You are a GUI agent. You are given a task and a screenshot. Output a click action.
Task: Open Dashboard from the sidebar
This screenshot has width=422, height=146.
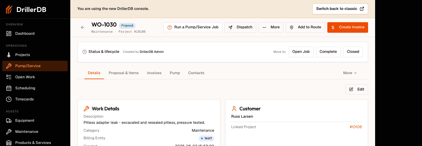coord(35,34)
